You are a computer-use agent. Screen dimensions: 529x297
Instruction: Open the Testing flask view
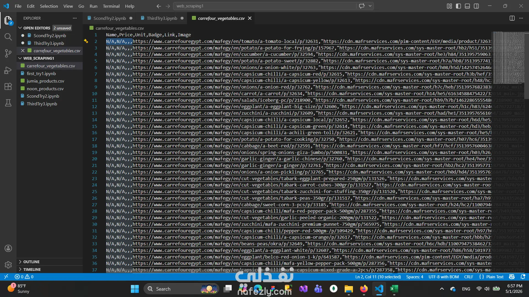coord(8,103)
